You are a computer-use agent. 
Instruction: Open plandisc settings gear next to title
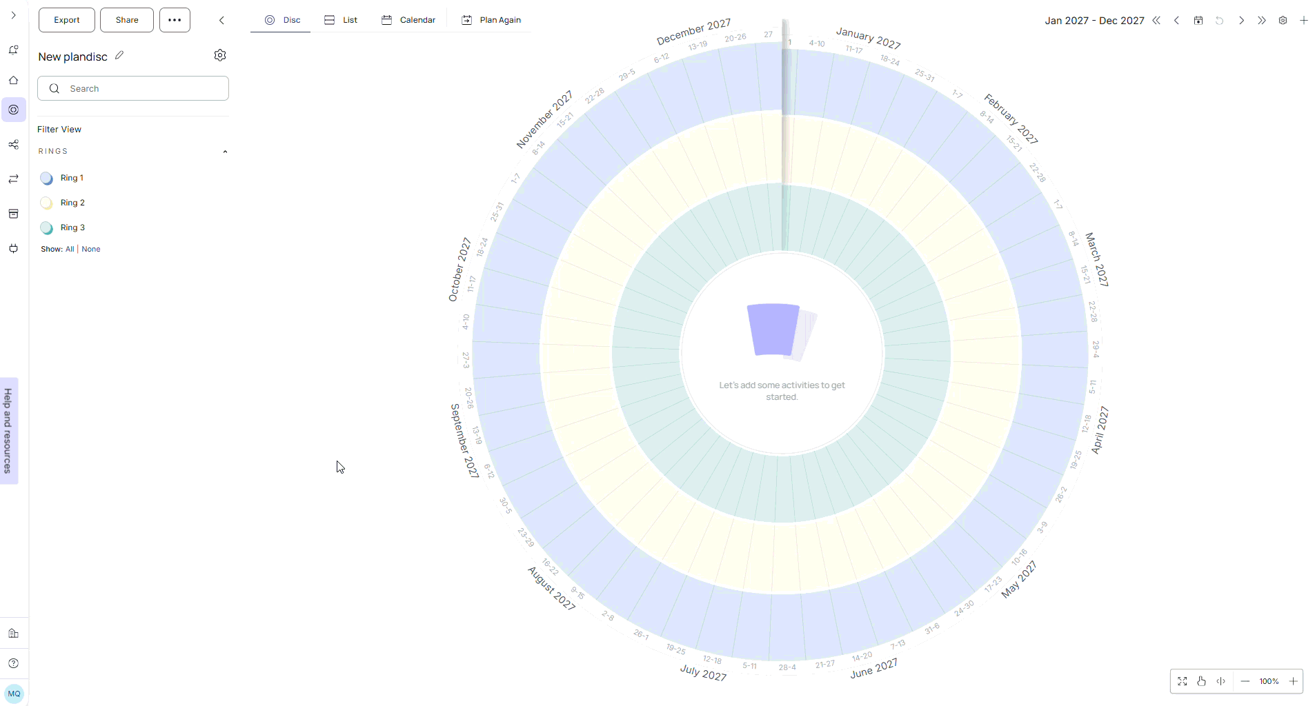(x=220, y=55)
